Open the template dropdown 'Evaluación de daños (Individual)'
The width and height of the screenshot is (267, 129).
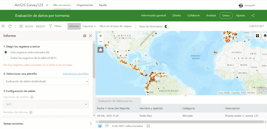coord(46,81)
